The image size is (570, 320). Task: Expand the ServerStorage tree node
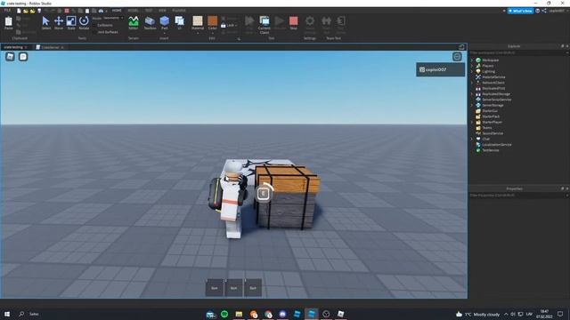point(472,105)
